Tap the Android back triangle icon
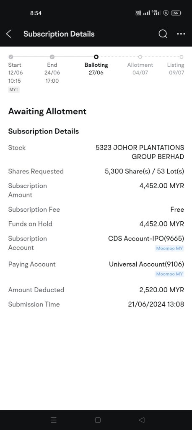 [142, 420]
